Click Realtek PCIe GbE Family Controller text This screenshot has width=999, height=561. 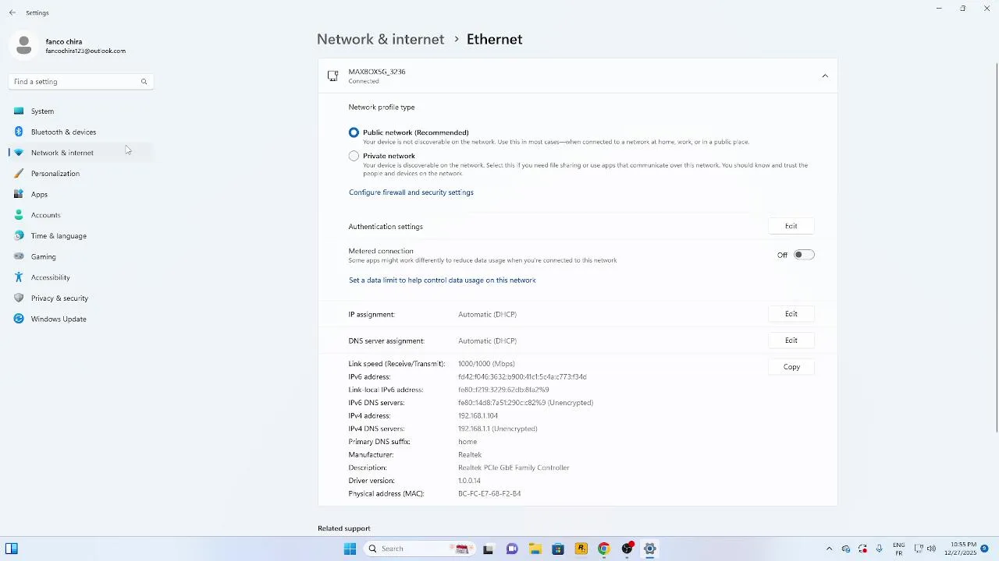(x=514, y=467)
